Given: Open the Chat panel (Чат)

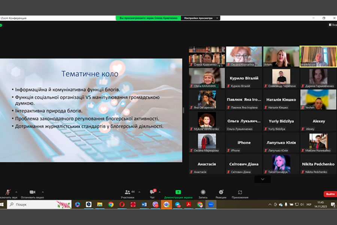Looking at the screenshot, I should point(152,193).
